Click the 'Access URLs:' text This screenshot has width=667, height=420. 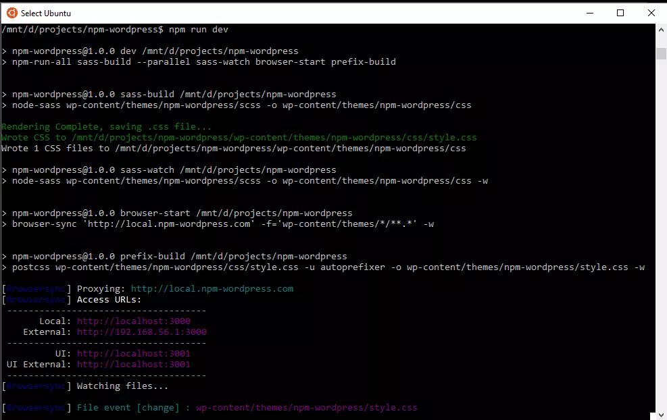[x=109, y=300]
